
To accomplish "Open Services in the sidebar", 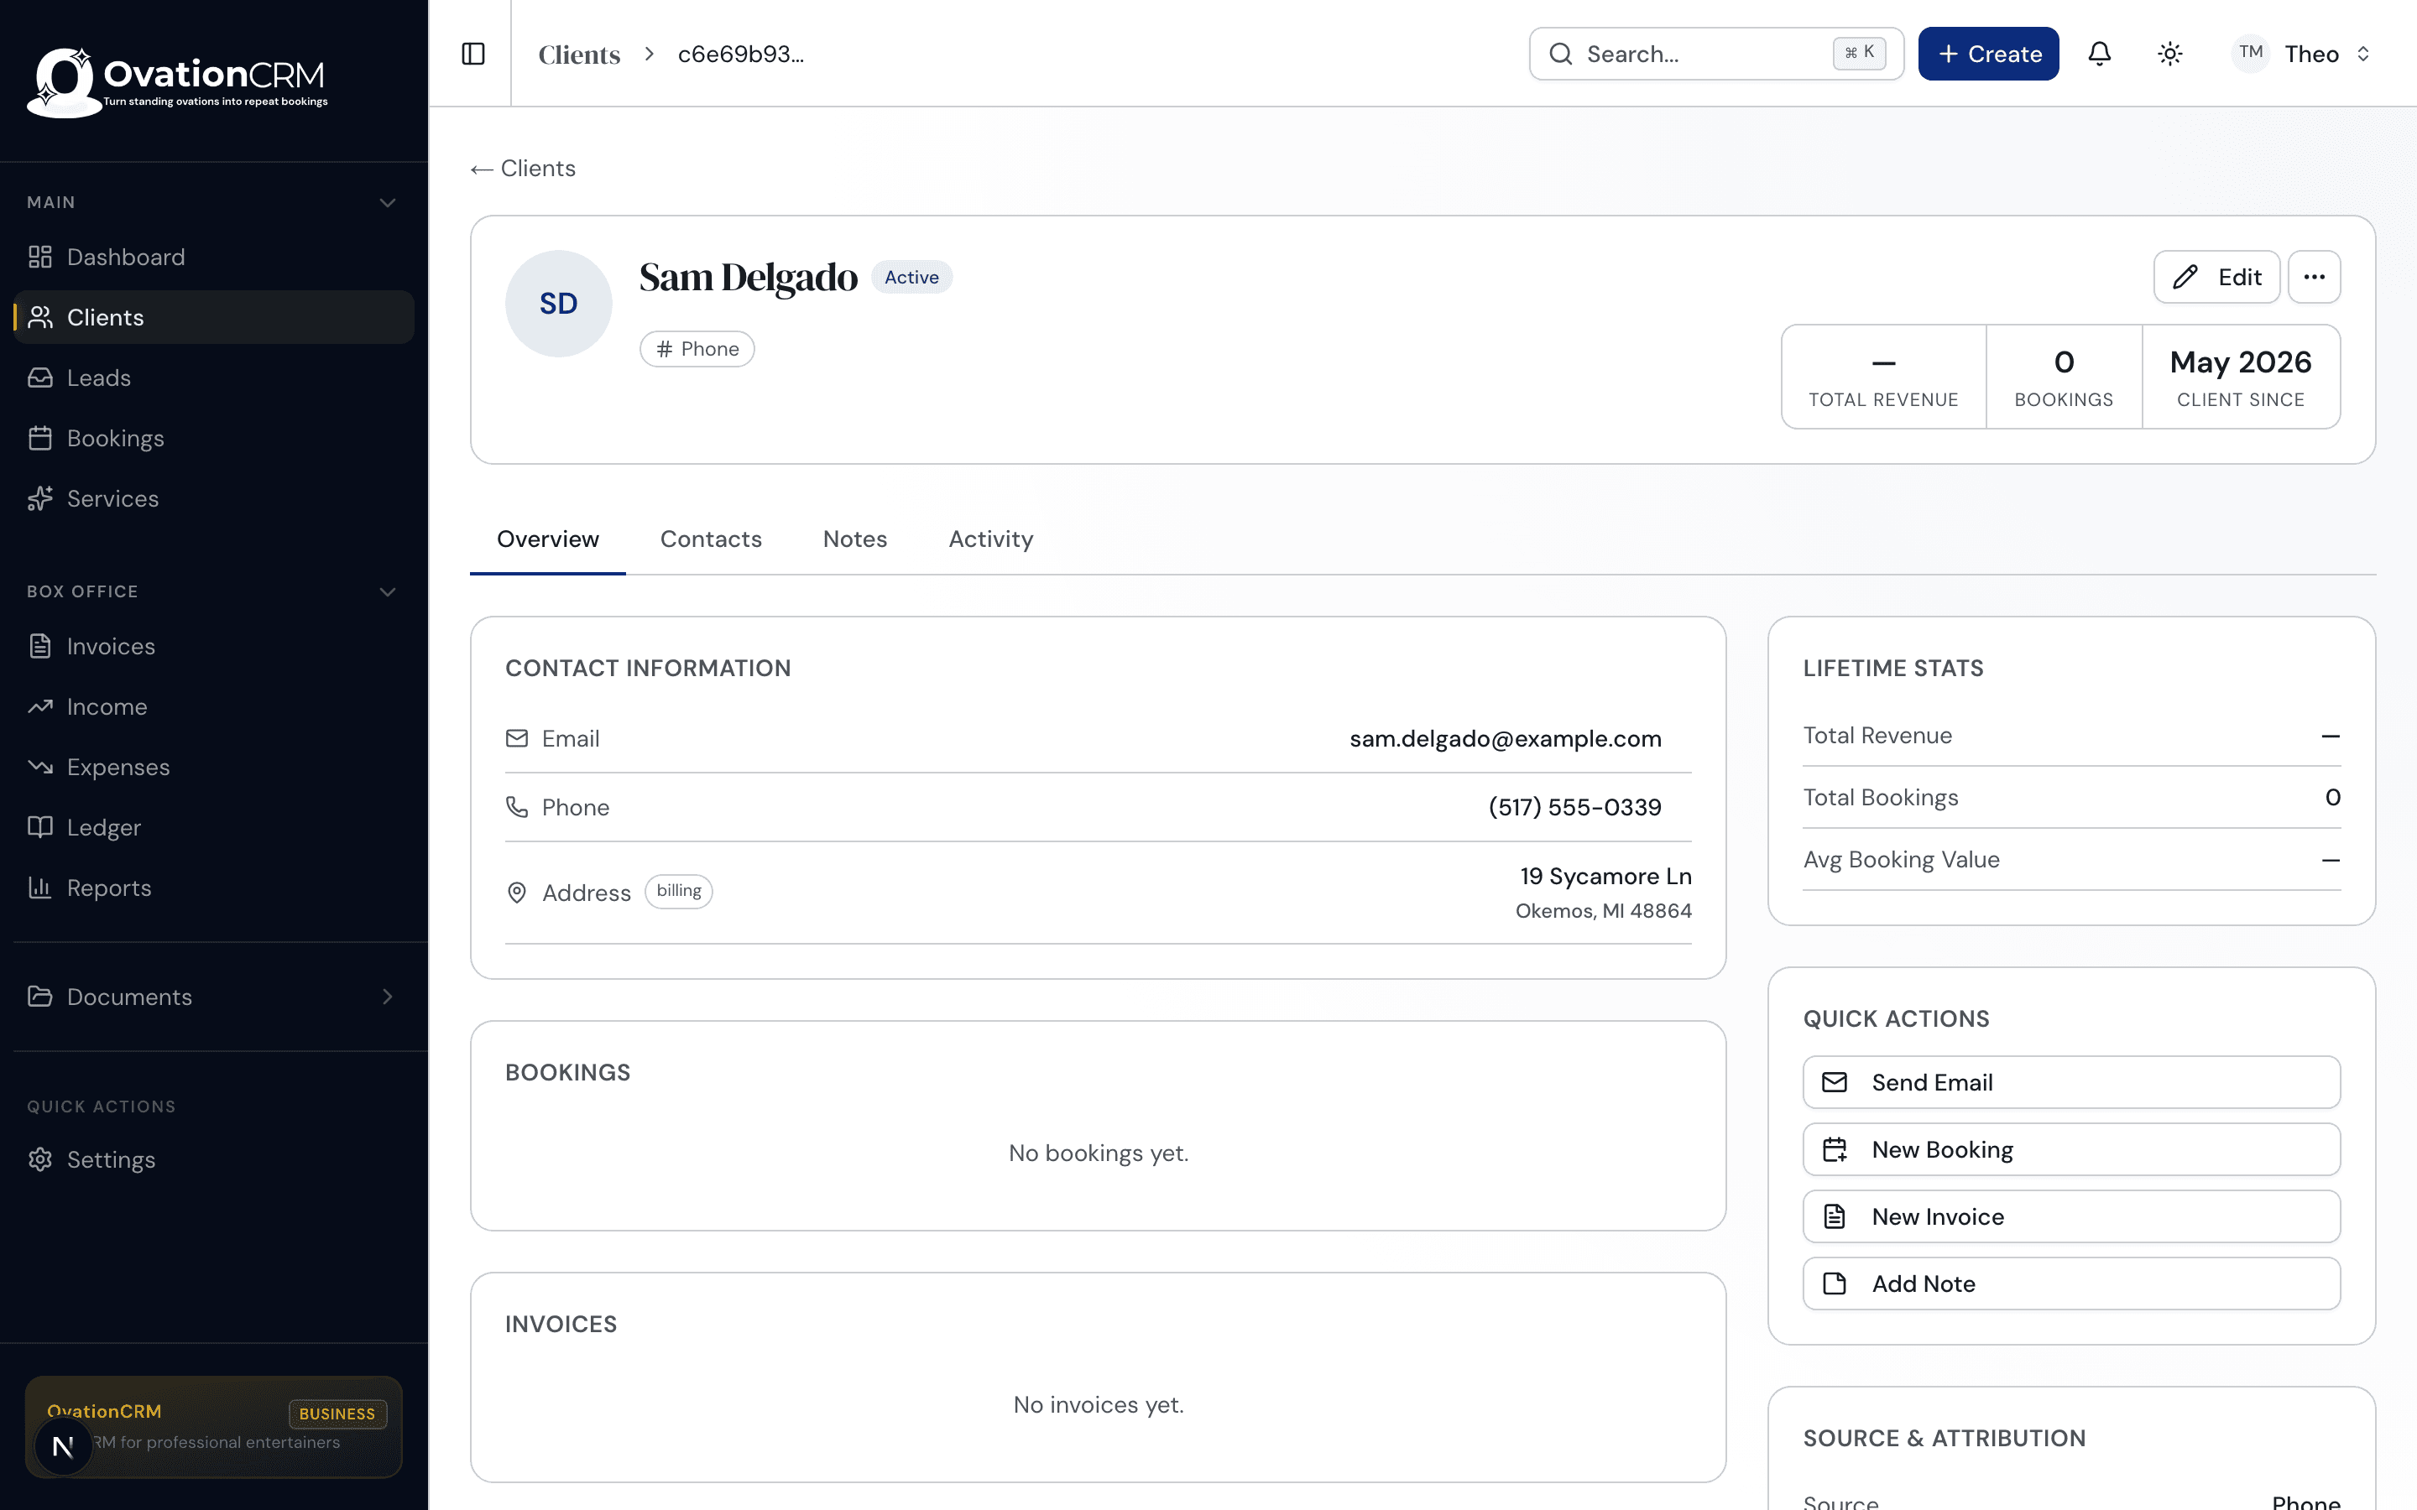I will click(214, 498).
